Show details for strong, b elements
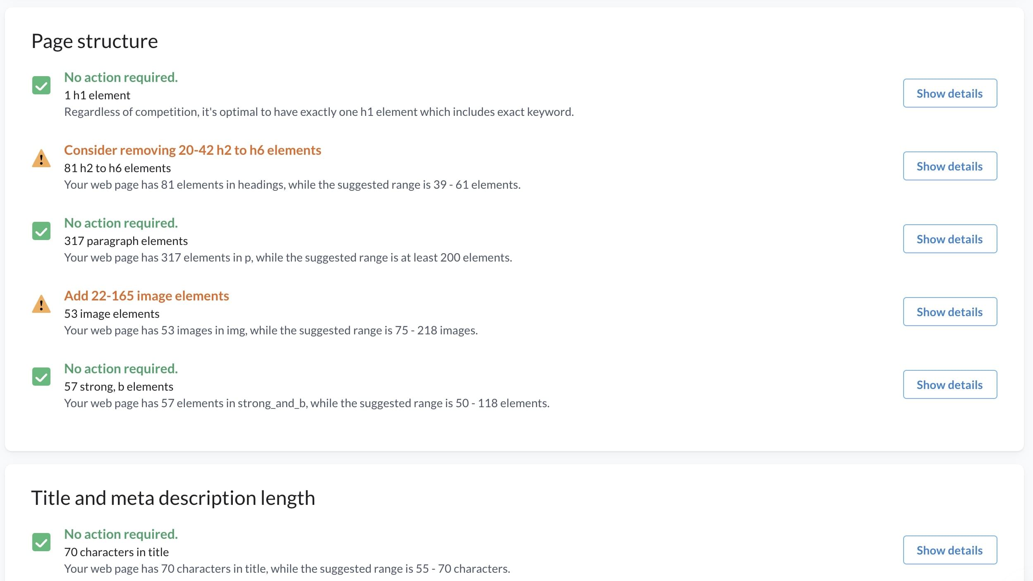Image resolution: width=1033 pixels, height=581 pixels. pos(949,384)
